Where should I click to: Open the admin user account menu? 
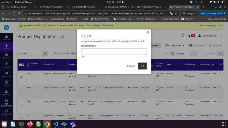[210, 36]
